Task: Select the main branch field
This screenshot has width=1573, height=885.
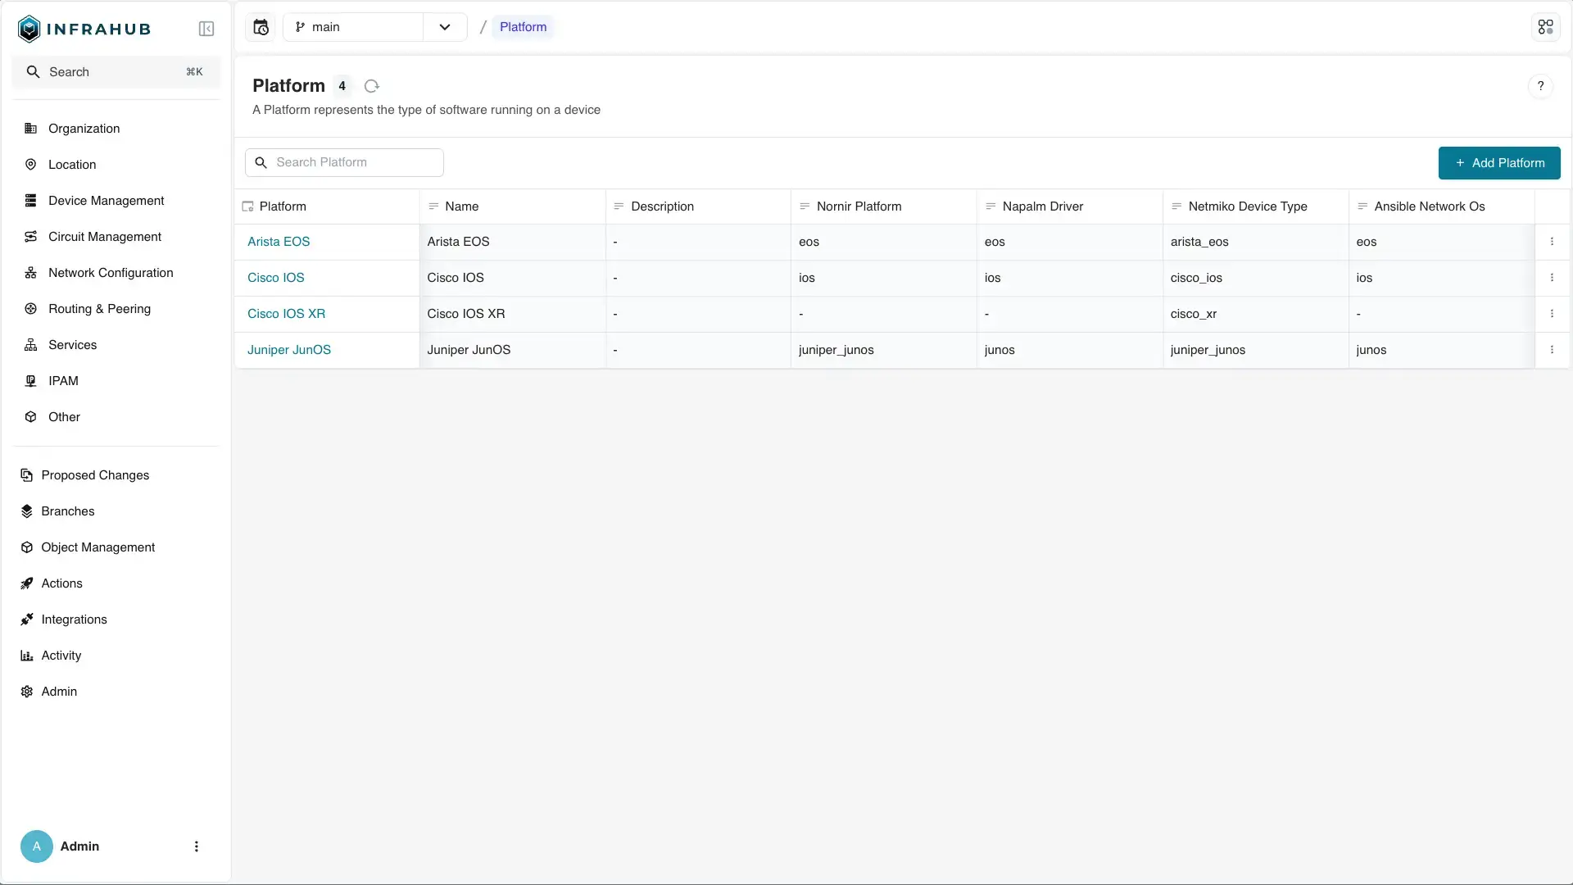Action: pos(353,27)
